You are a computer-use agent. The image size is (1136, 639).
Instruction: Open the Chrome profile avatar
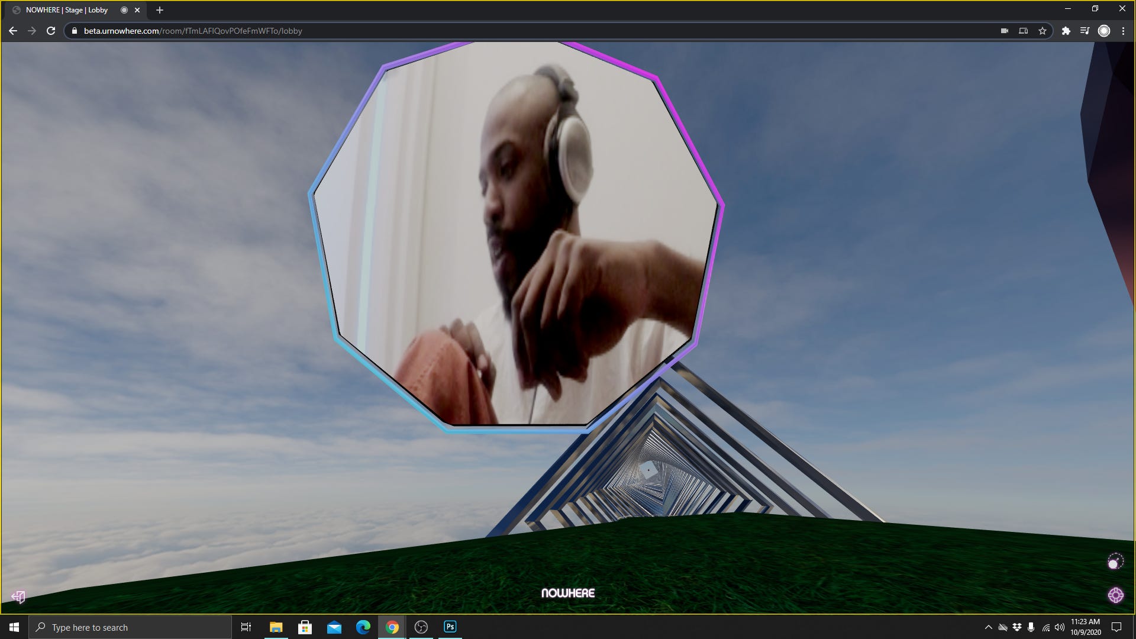pyautogui.click(x=1104, y=31)
